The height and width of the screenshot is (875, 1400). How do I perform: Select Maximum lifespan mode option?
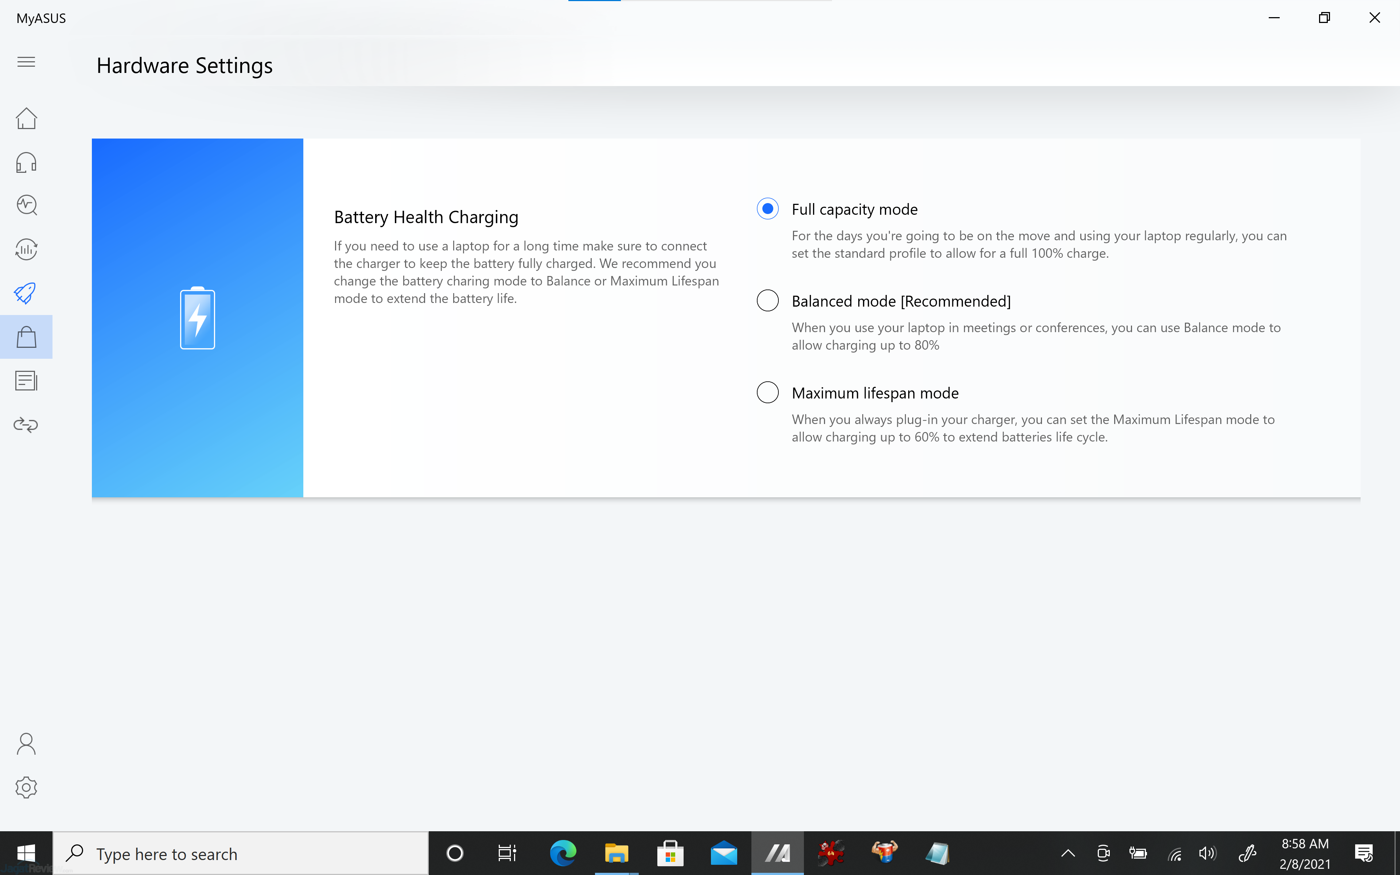pos(767,392)
